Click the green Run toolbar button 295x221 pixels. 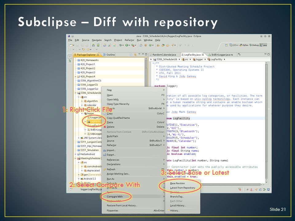point(127,45)
